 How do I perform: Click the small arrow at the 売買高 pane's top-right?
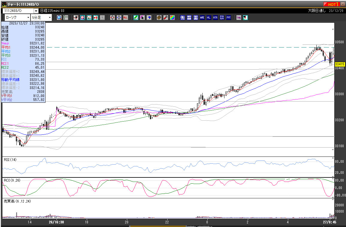pos(333,200)
